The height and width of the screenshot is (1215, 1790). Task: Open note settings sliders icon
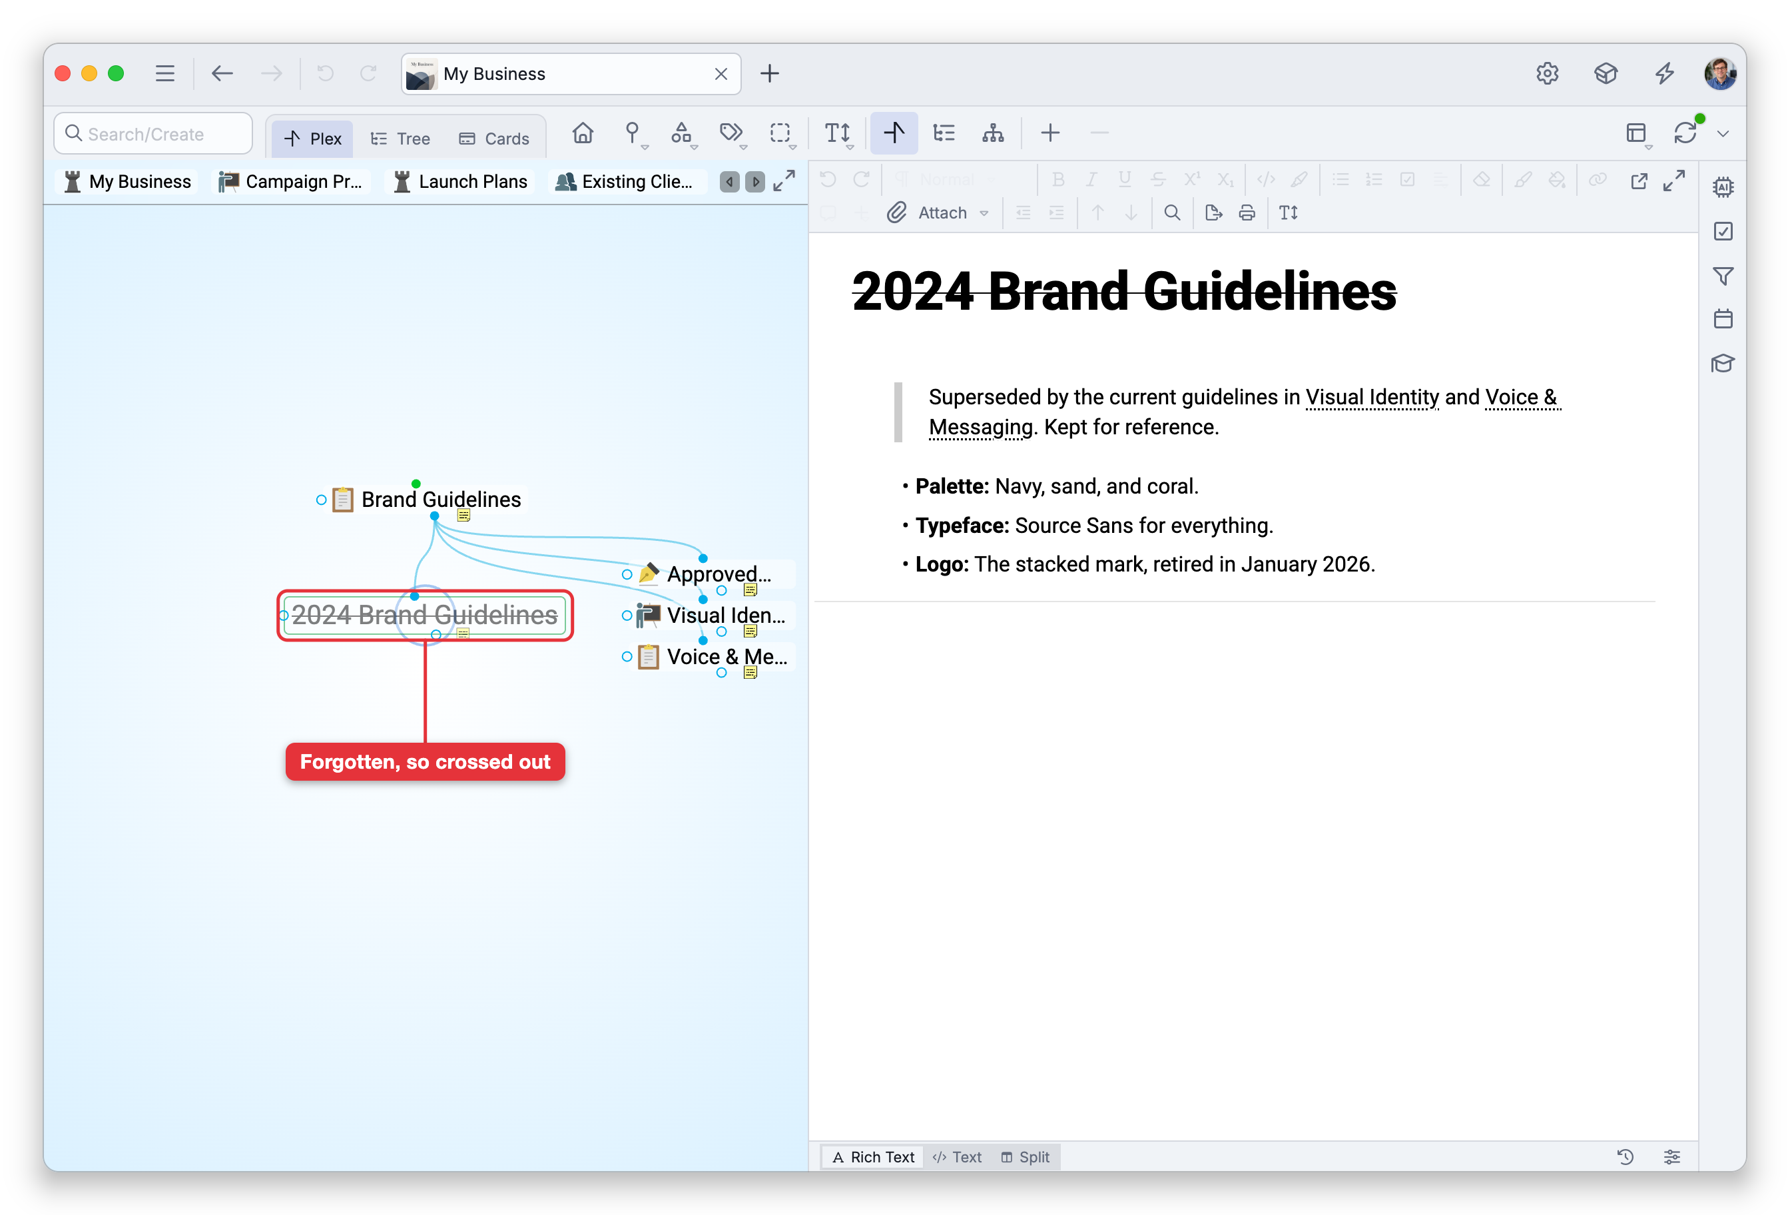coord(1672,1156)
